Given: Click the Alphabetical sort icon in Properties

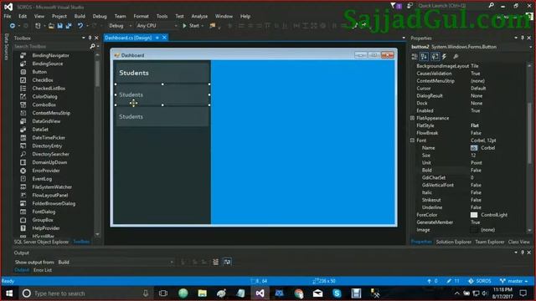Looking at the screenshot, I should point(425,57).
